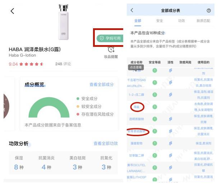Screen dimensions: 218x186
Task: Select the 抗氧化 3种 efficacy item
Action: click(106, 163)
